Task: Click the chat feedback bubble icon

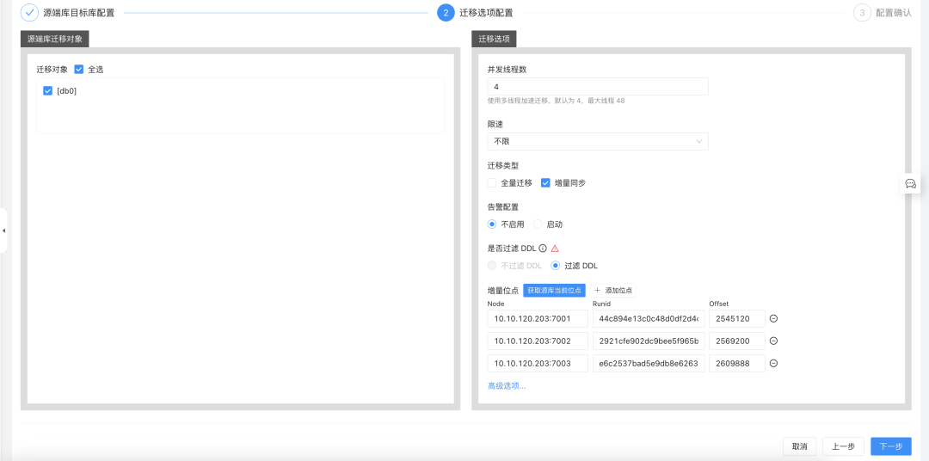Action: tap(911, 184)
